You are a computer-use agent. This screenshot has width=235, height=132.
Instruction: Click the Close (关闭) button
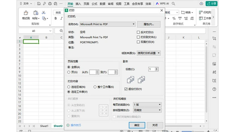[155, 125]
